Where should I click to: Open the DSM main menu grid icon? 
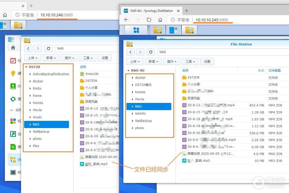[136, 30]
